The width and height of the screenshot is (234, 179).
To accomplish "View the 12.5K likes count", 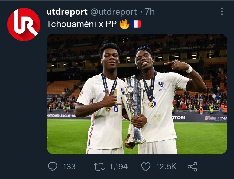I will point(166,167).
